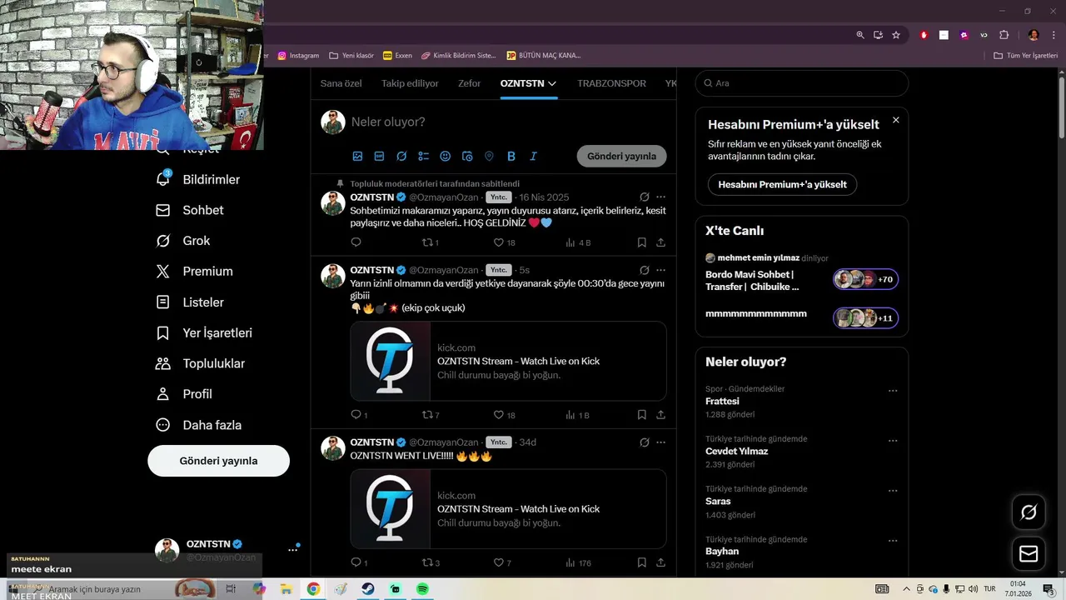Open Grok floating button at bottom right

1029,512
